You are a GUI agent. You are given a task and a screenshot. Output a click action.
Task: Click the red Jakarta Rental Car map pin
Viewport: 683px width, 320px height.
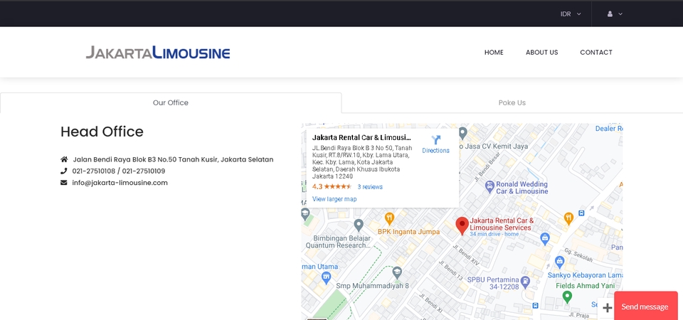click(462, 226)
